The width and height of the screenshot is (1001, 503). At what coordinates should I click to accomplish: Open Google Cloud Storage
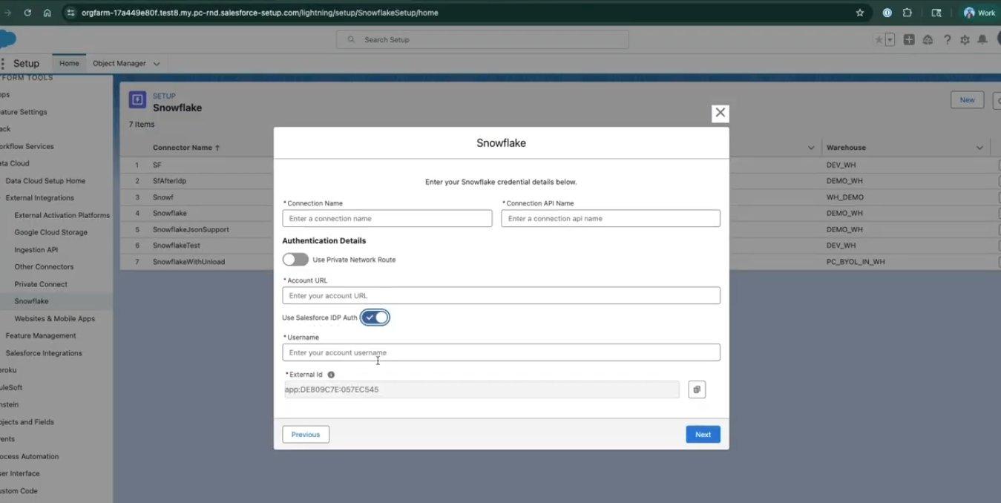[x=51, y=232]
